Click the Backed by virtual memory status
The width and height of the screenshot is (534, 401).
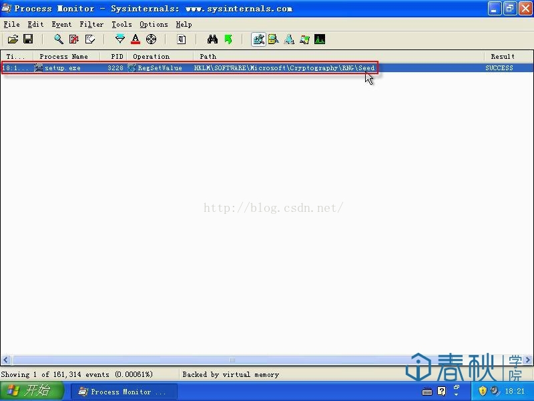pos(230,374)
